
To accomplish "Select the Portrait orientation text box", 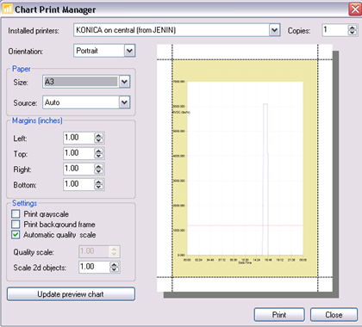I will click(x=99, y=51).
